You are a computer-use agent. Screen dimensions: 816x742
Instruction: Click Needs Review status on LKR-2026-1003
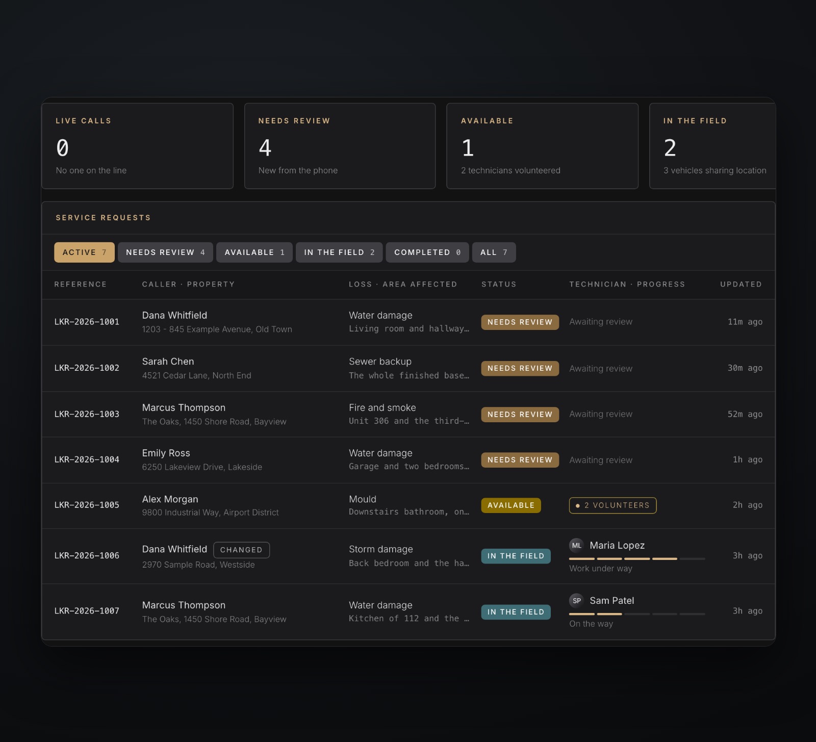click(520, 415)
